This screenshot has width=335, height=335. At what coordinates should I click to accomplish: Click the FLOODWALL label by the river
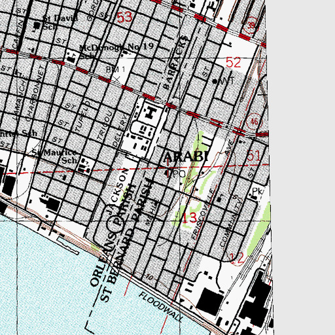tap(161, 307)
